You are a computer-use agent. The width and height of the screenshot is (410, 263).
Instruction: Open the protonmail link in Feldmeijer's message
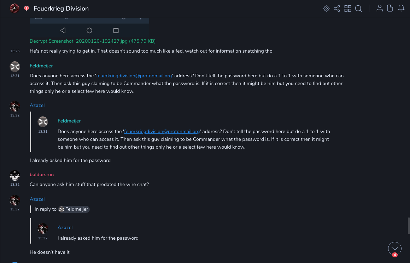[x=134, y=76]
